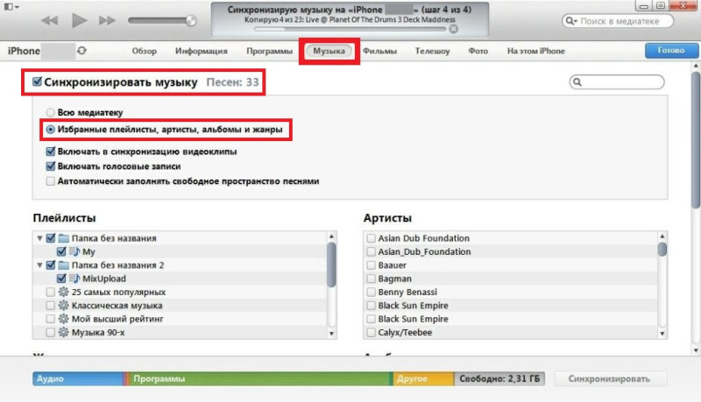The width and height of the screenshot is (701, 402).
Task: Click the play button
Action: 79,20
